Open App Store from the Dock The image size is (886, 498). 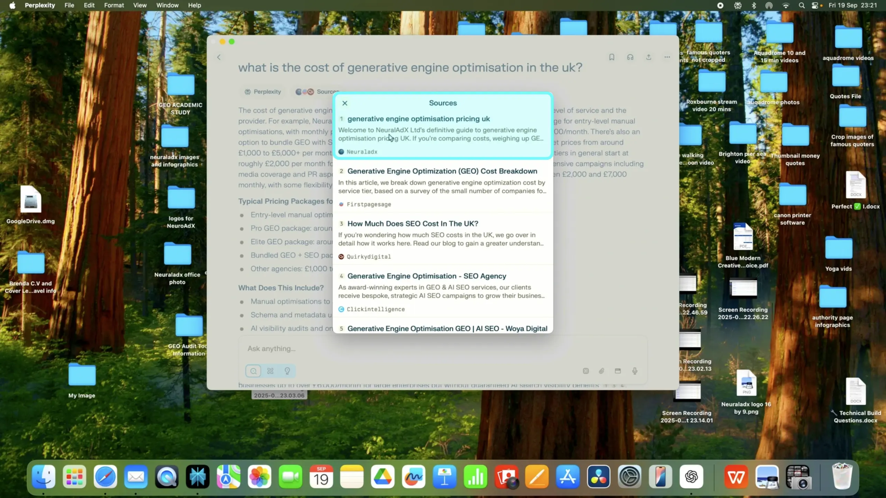tap(568, 477)
